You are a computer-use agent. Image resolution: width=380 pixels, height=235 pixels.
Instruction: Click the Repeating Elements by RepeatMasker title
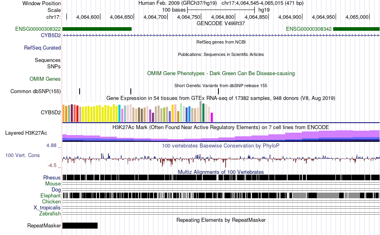(x=221, y=220)
